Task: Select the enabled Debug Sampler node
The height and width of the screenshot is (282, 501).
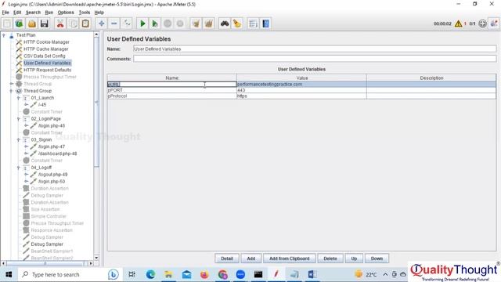Action: tap(47, 244)
